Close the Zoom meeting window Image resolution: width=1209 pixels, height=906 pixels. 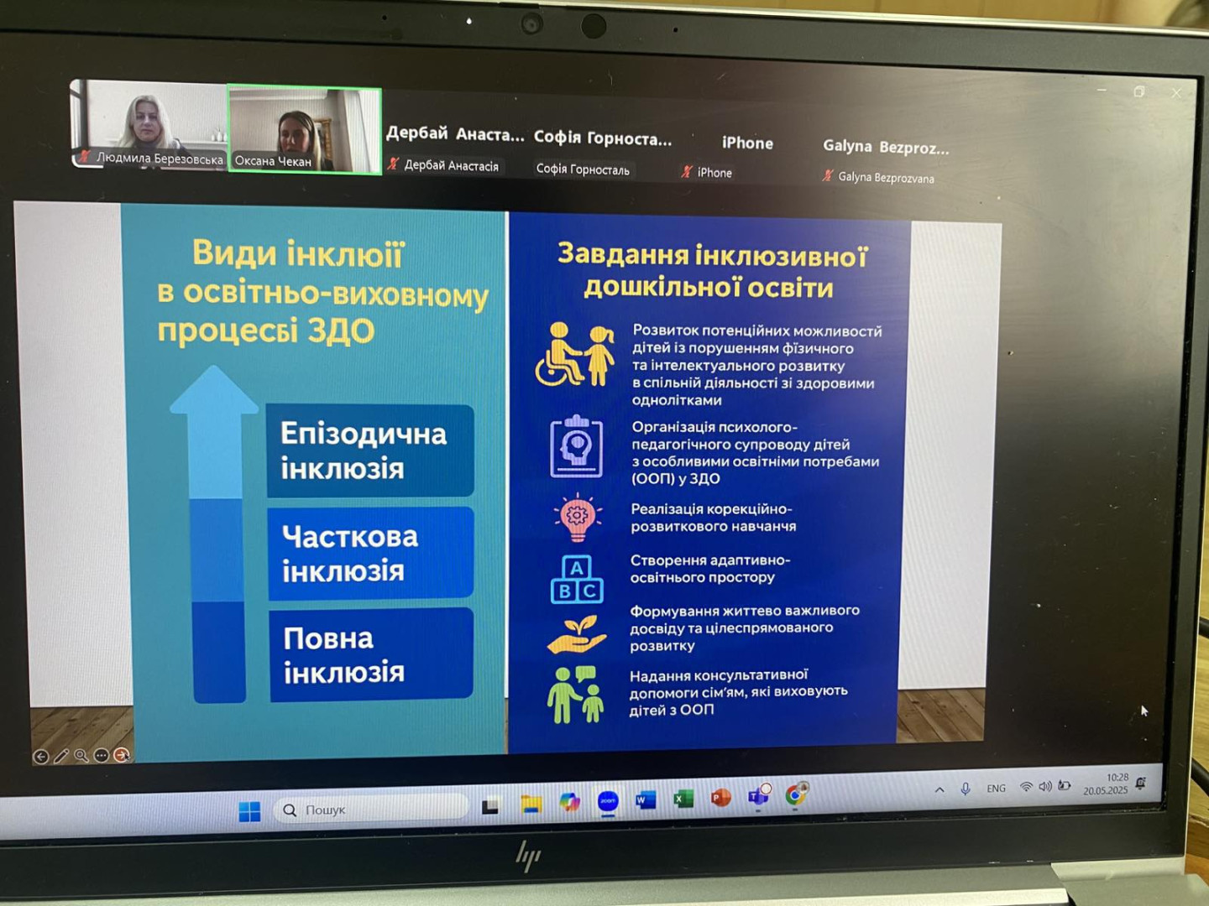pos(1176,93)
